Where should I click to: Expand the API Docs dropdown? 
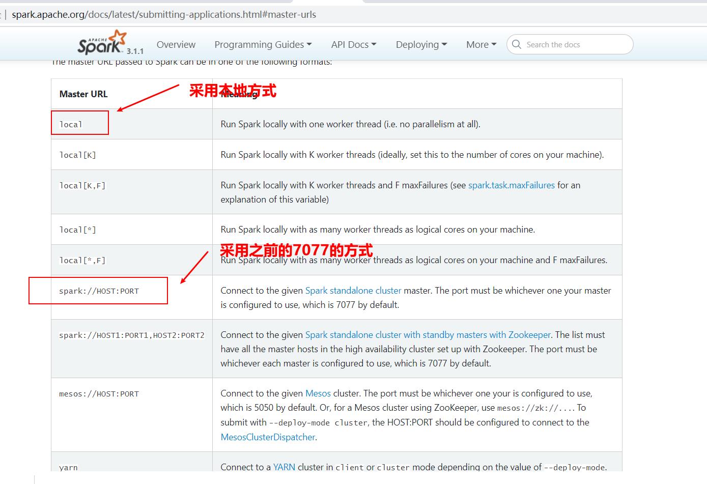[354, 44]
